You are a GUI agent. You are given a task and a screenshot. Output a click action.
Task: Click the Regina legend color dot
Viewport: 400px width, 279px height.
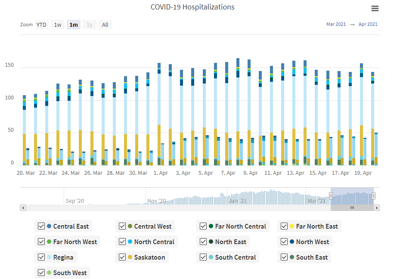tap(49, 257)
